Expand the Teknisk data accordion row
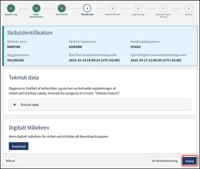The image size is (200, 169). click(x=100, y=105)
